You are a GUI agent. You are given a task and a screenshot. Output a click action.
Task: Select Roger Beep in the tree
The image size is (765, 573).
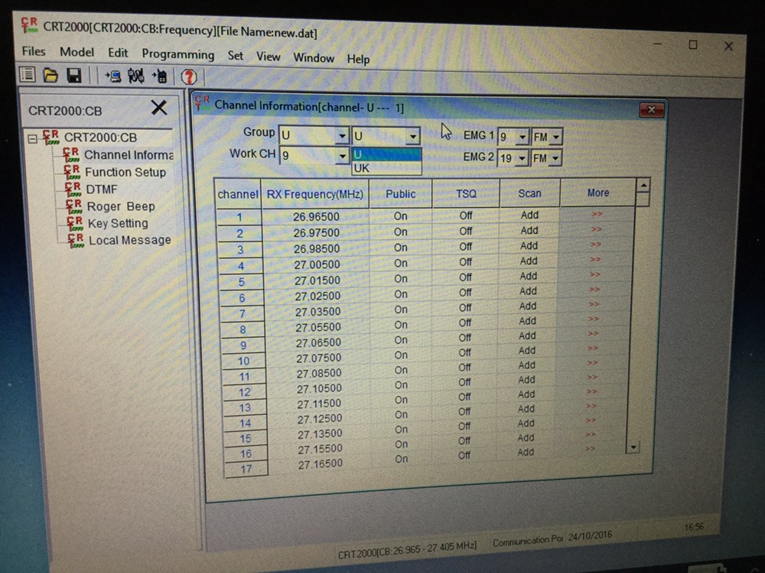pos(121,206)
